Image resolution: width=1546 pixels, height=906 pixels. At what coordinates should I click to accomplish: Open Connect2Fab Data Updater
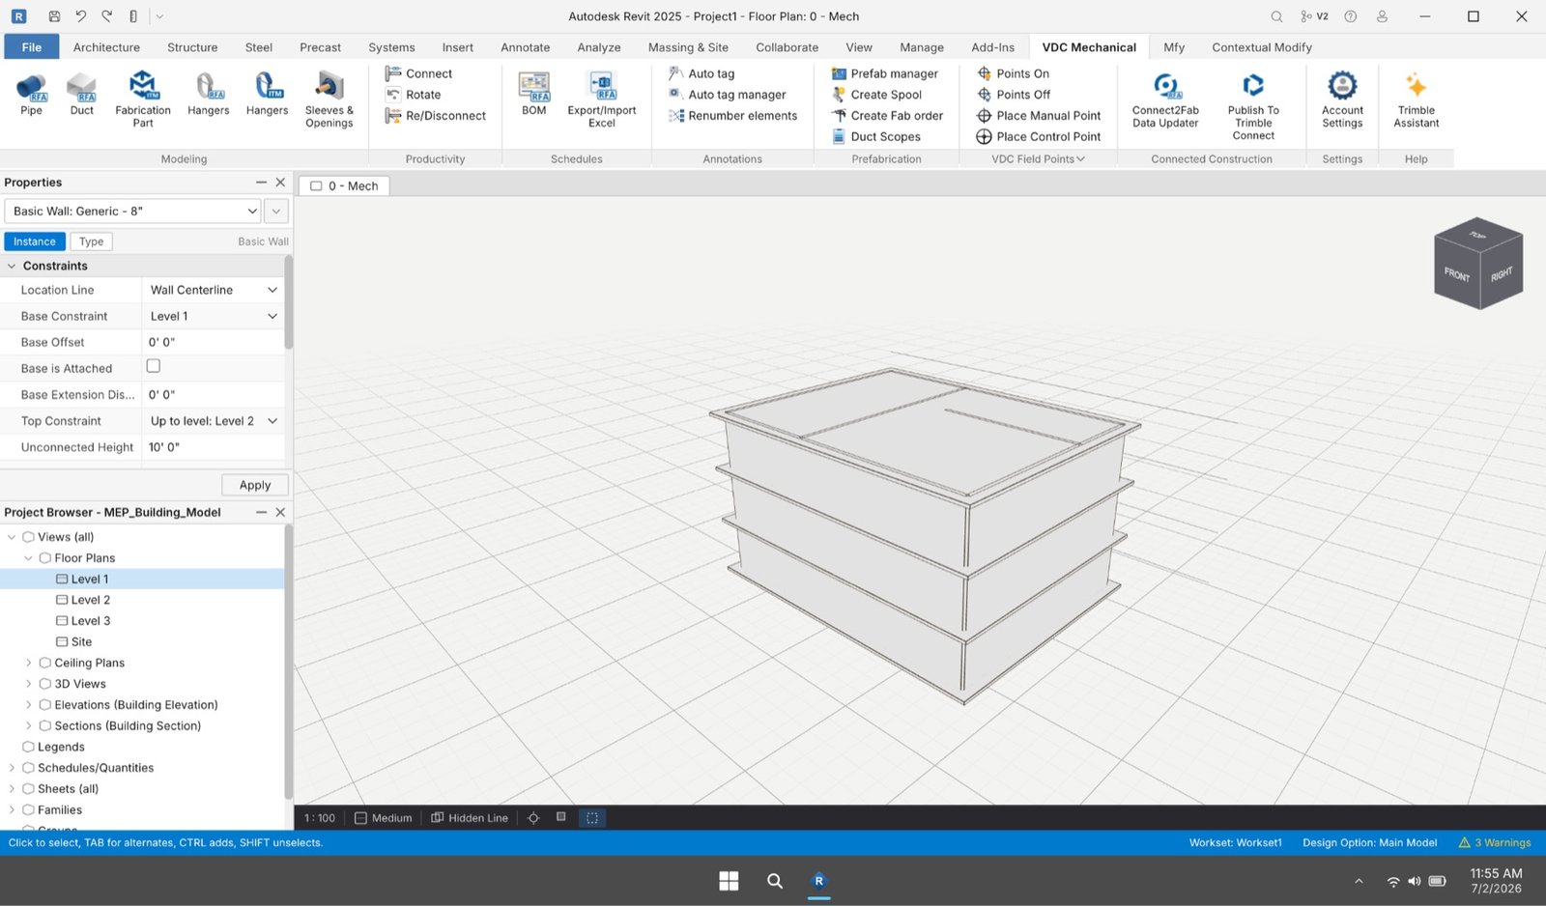point(1165,99)
